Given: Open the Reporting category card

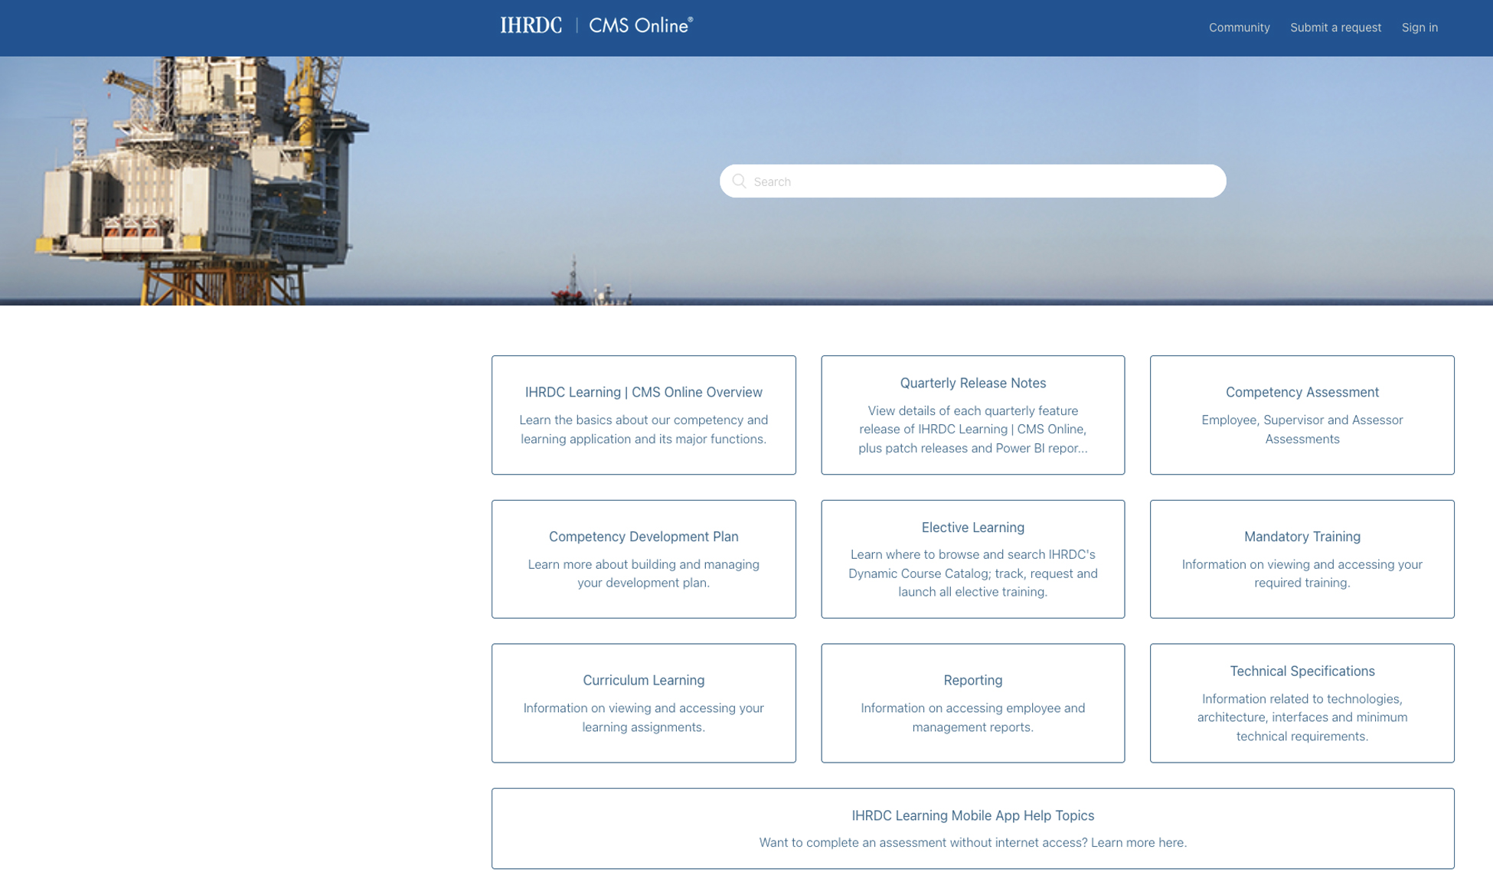Looking at the screenshot, I should [x=972, y=703].
